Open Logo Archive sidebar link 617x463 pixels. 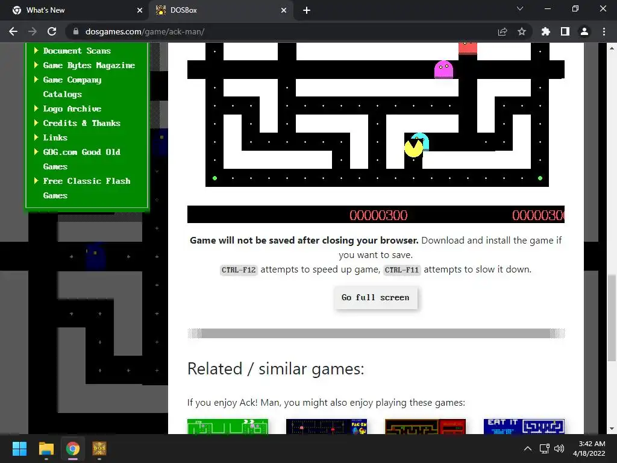click(72, 109)
